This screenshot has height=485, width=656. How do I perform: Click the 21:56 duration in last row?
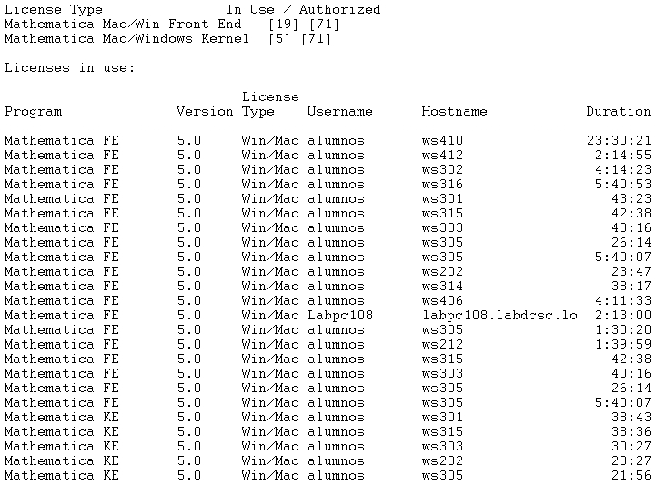click(631, 476)
